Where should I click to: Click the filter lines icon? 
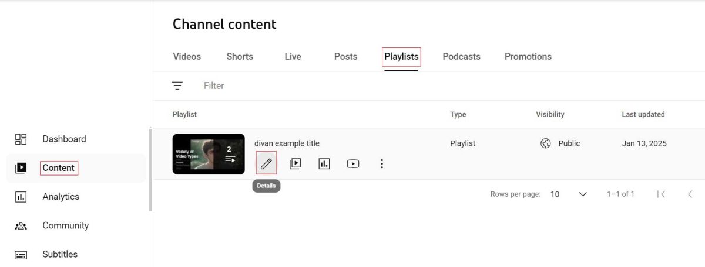pos(177,85)
